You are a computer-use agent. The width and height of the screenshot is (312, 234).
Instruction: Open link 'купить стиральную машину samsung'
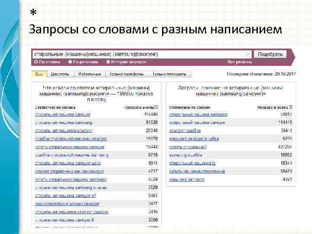71,179
